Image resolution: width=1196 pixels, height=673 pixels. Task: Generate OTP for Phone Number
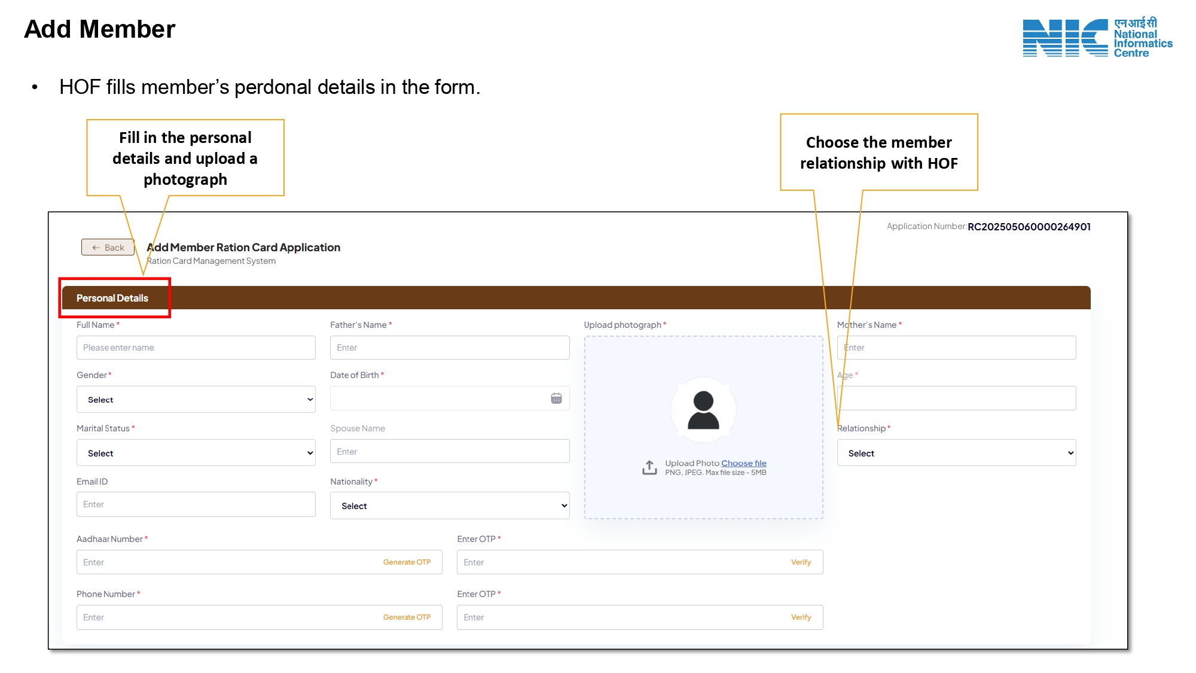pos(407,617)
